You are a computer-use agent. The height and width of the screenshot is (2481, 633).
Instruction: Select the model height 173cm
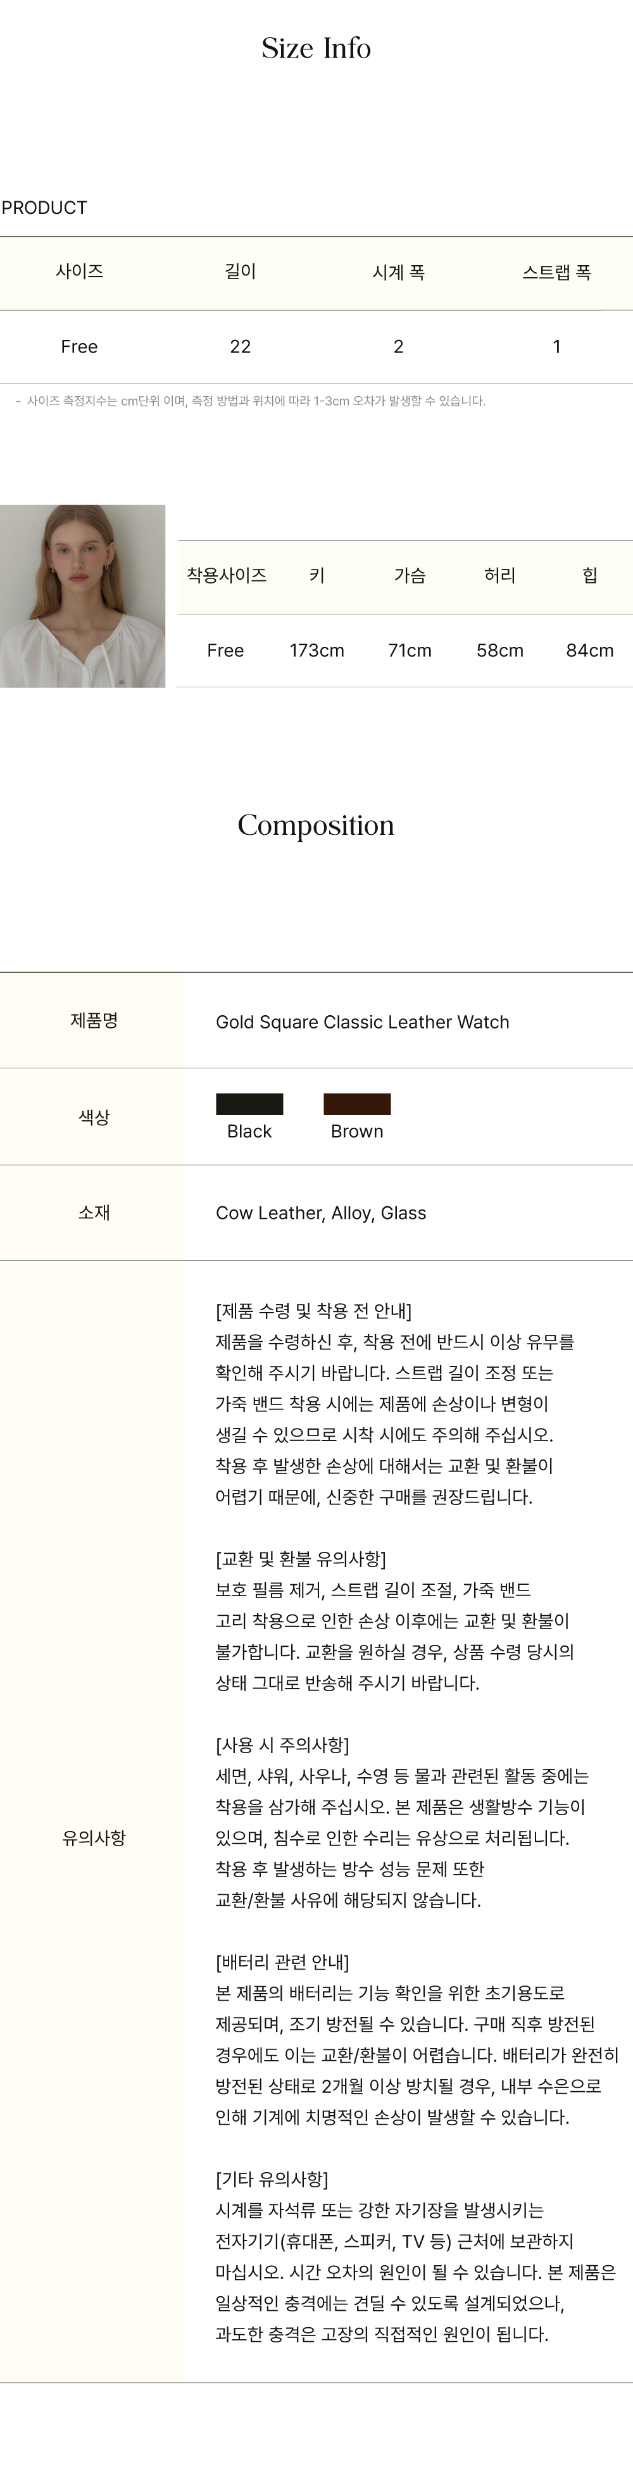point(316,650)
